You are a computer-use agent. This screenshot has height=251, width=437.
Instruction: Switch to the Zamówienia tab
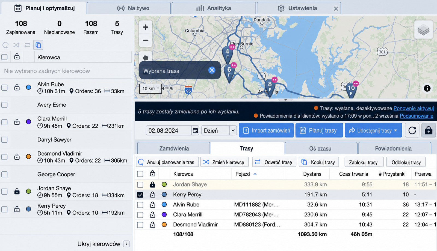click(174, 148)
